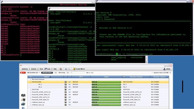Open the system selector dropdown arrow
Viewport: 194px width, 109px height.
(x=56, y=73)
